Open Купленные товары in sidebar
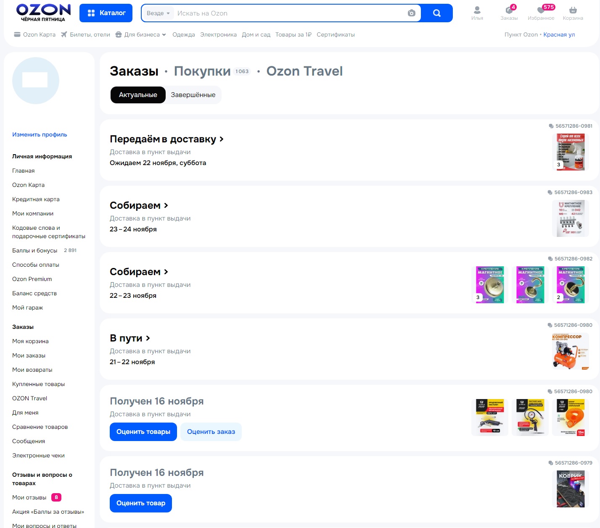Image resolution: width=600 pixels, height=528 pixels. [39, 384]
